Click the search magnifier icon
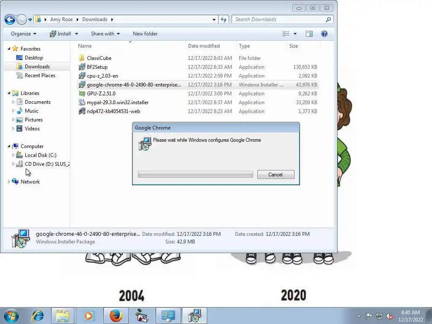 [328, 19]
